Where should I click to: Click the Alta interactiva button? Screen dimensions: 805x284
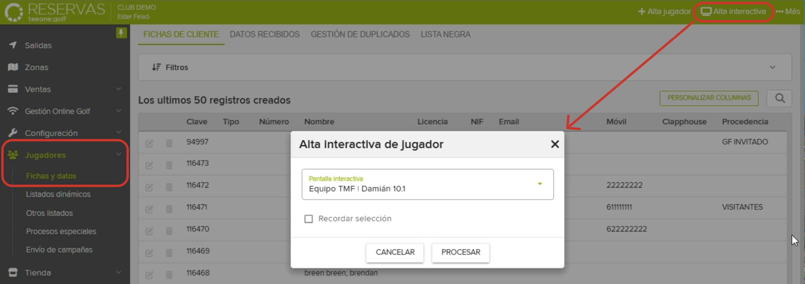click(x=733, y=12)
